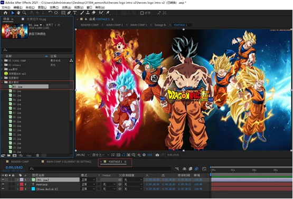Open the 文件 (File) menu
The height and width of the screenshot is (199, 293).
[x=6, y=7]
